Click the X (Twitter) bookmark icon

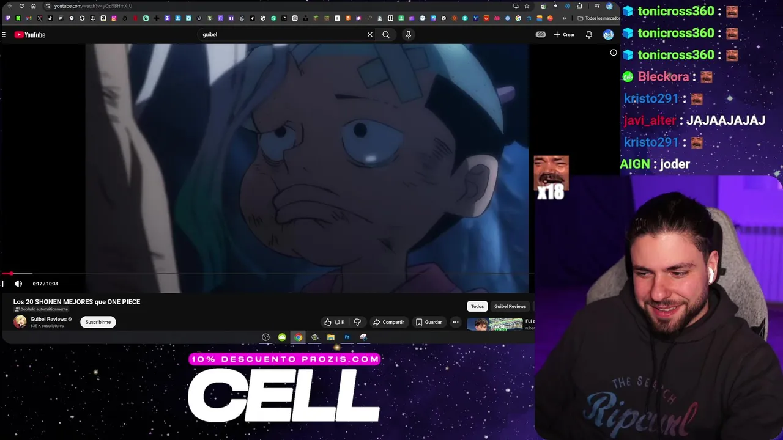[x=39, y=18]
